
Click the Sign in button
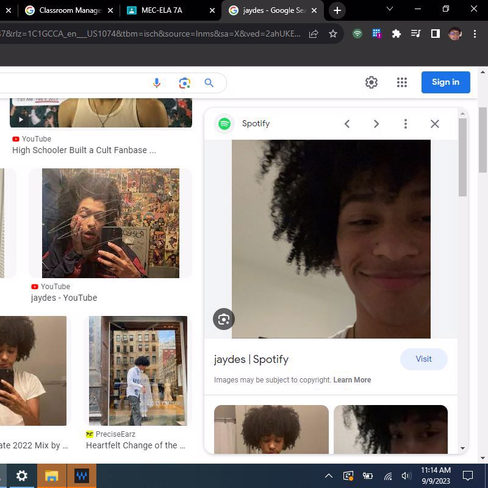(445, 82)
